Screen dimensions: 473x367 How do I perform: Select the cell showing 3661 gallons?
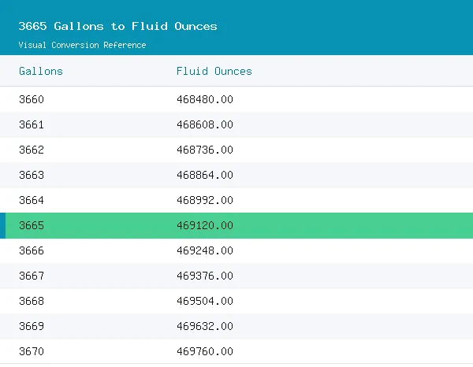(x=32, y=124)
